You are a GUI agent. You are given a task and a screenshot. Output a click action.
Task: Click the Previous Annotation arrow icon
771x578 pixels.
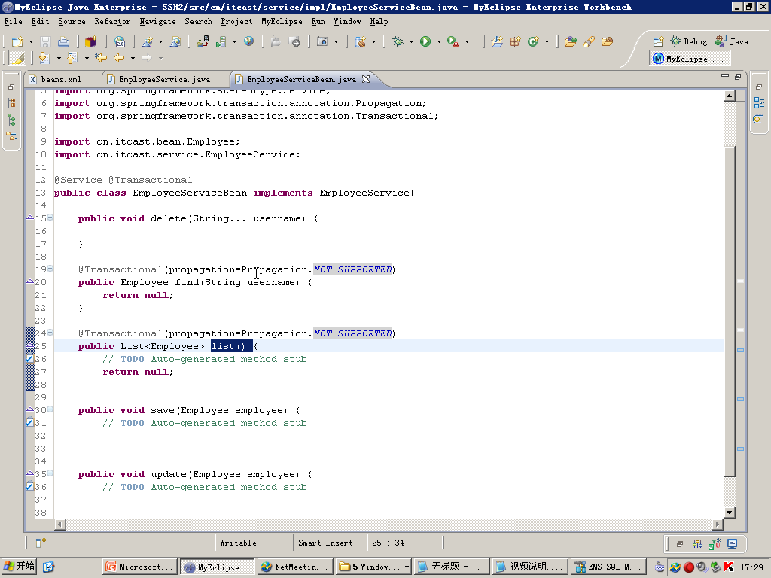point(72,59)
